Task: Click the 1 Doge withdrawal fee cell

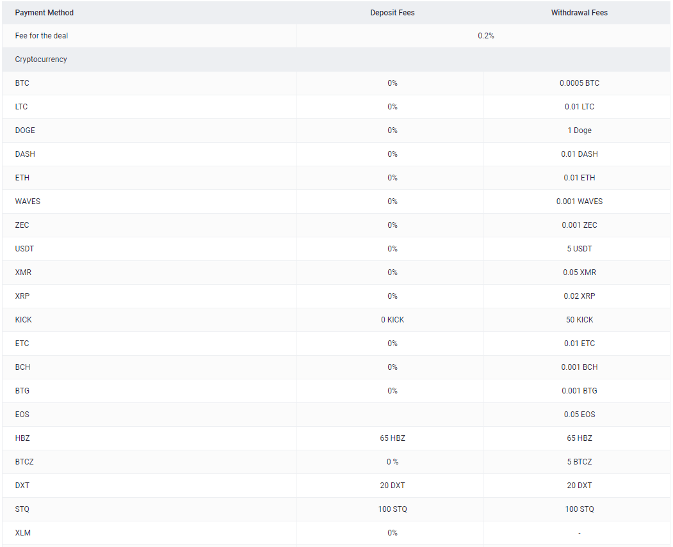Action: (579, 131)
